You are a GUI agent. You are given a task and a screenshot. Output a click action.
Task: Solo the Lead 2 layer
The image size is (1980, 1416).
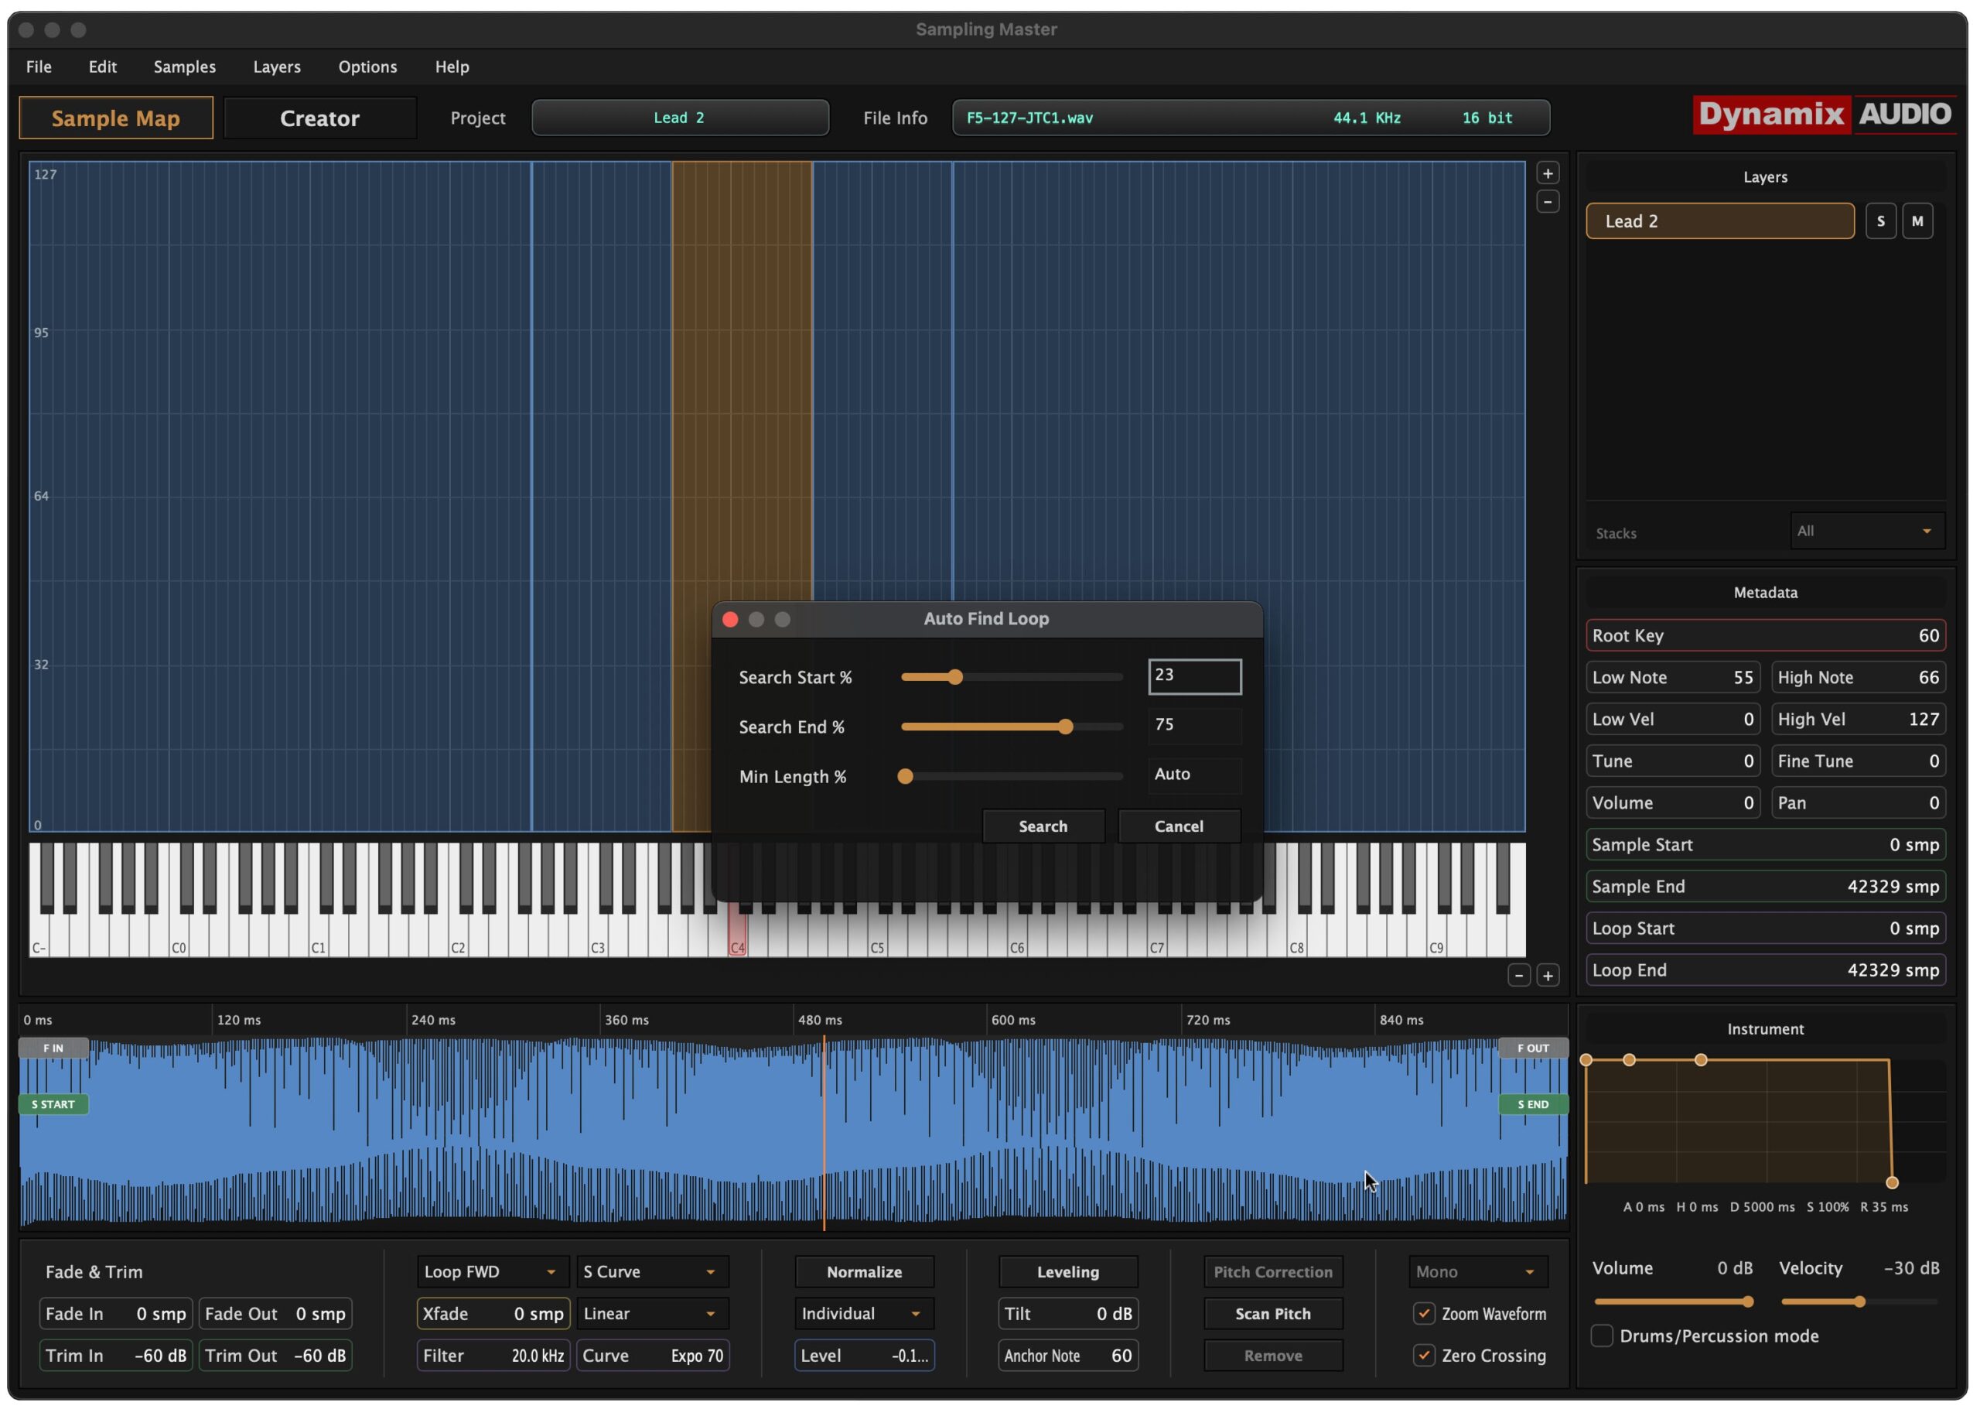pyautogui.click(x=1879, y=221)
